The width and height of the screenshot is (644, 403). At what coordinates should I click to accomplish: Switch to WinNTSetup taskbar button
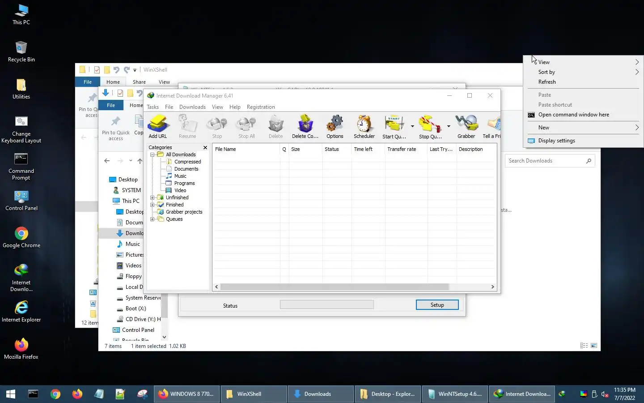[x=455, y=394]
